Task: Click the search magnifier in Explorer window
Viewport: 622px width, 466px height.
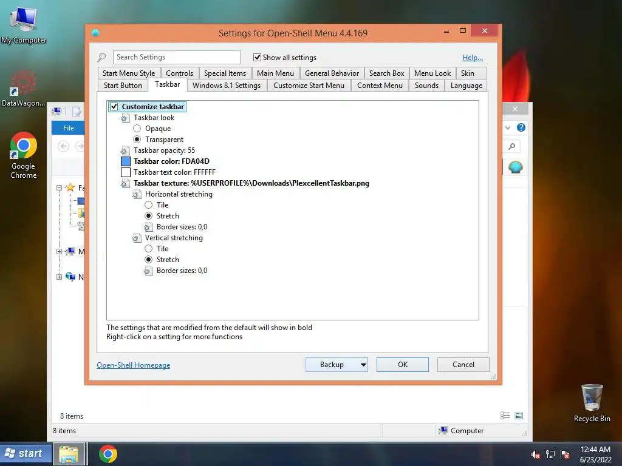Action: [x=511, y=147]
